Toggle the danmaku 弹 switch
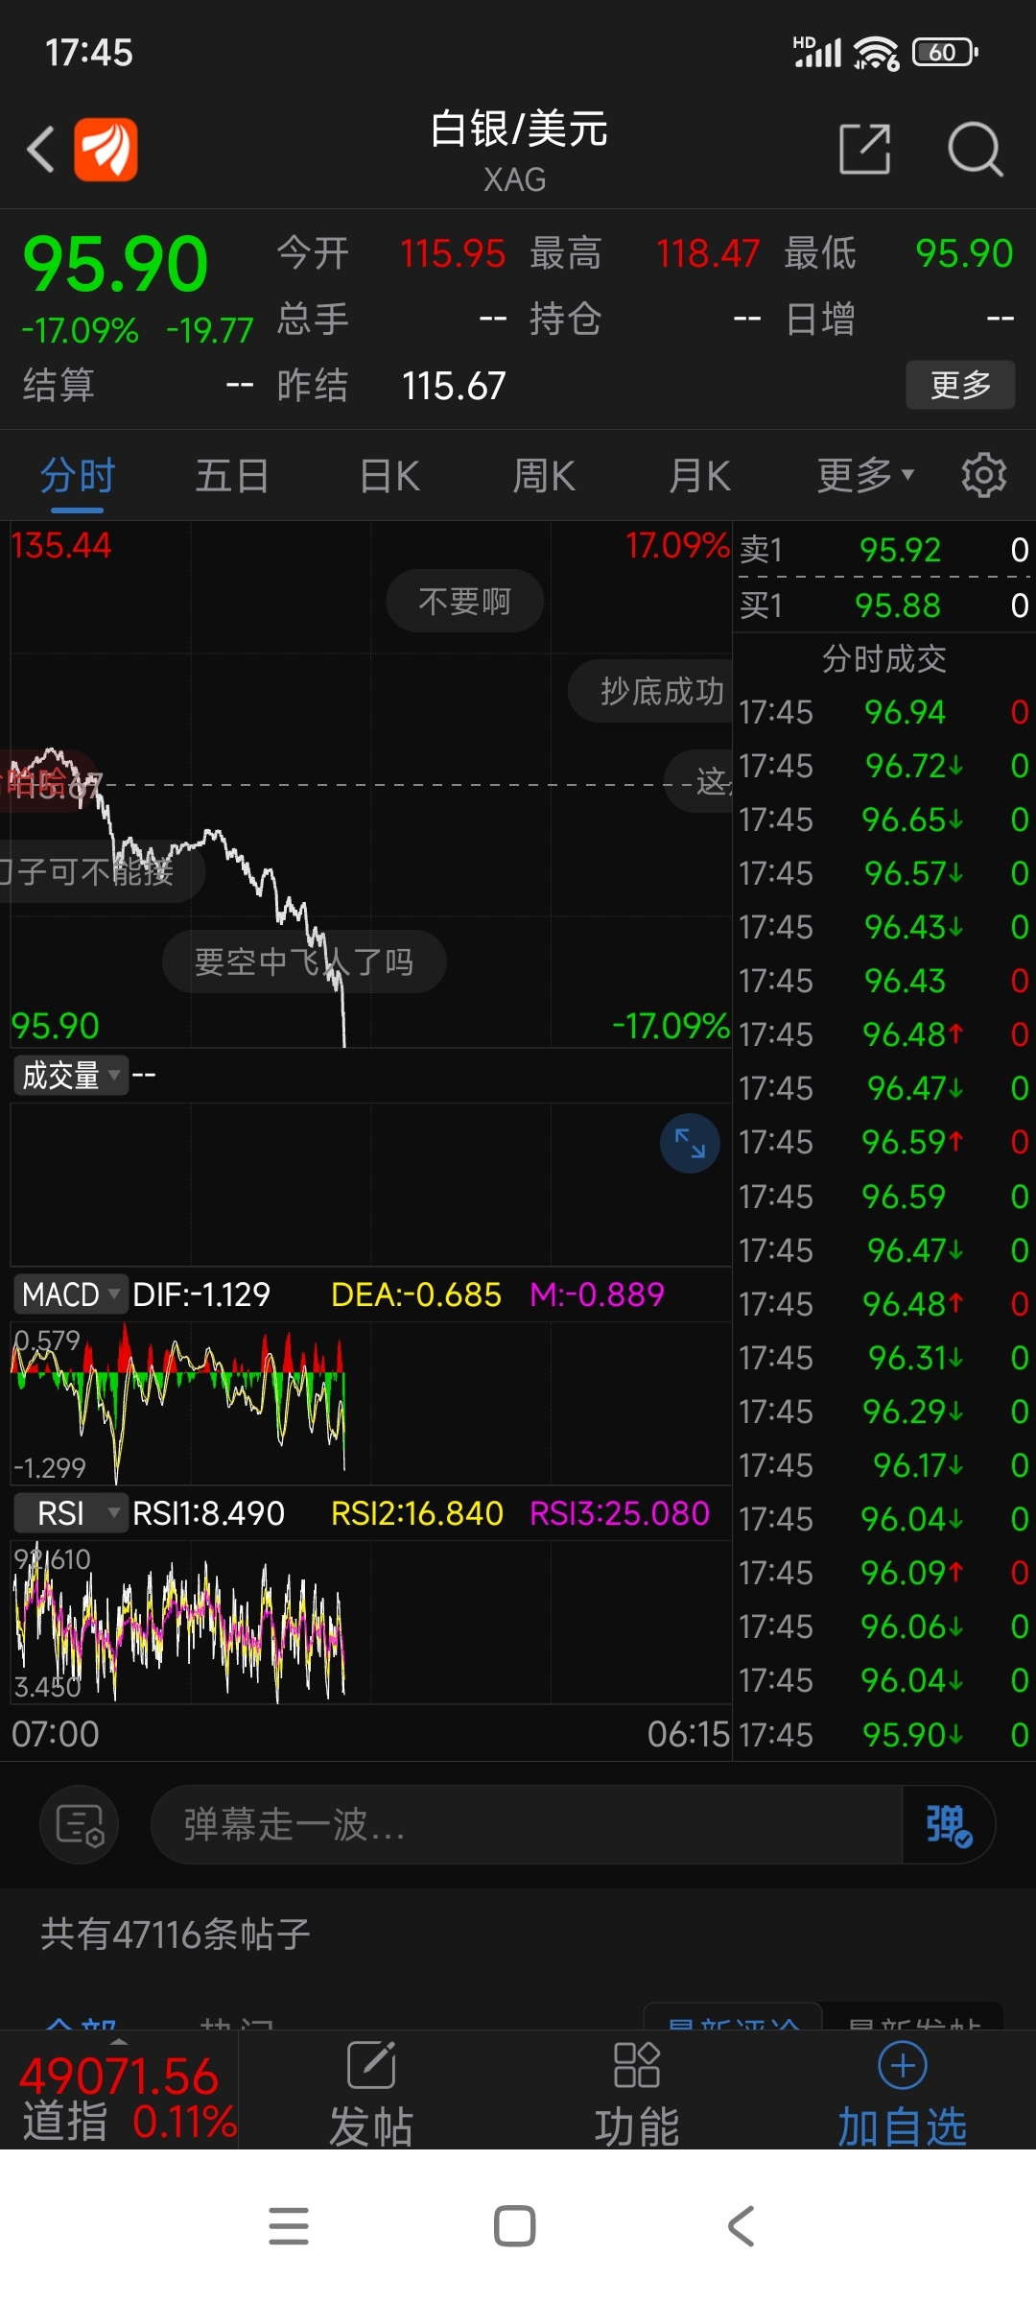The height and width of the screenshot is (2303, 1036). click(949, 1824)
